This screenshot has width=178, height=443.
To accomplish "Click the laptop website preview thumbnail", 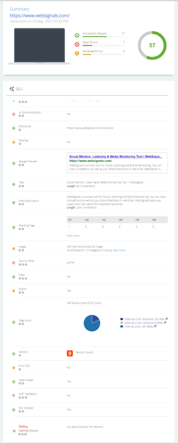I will [x=39, y=46].
